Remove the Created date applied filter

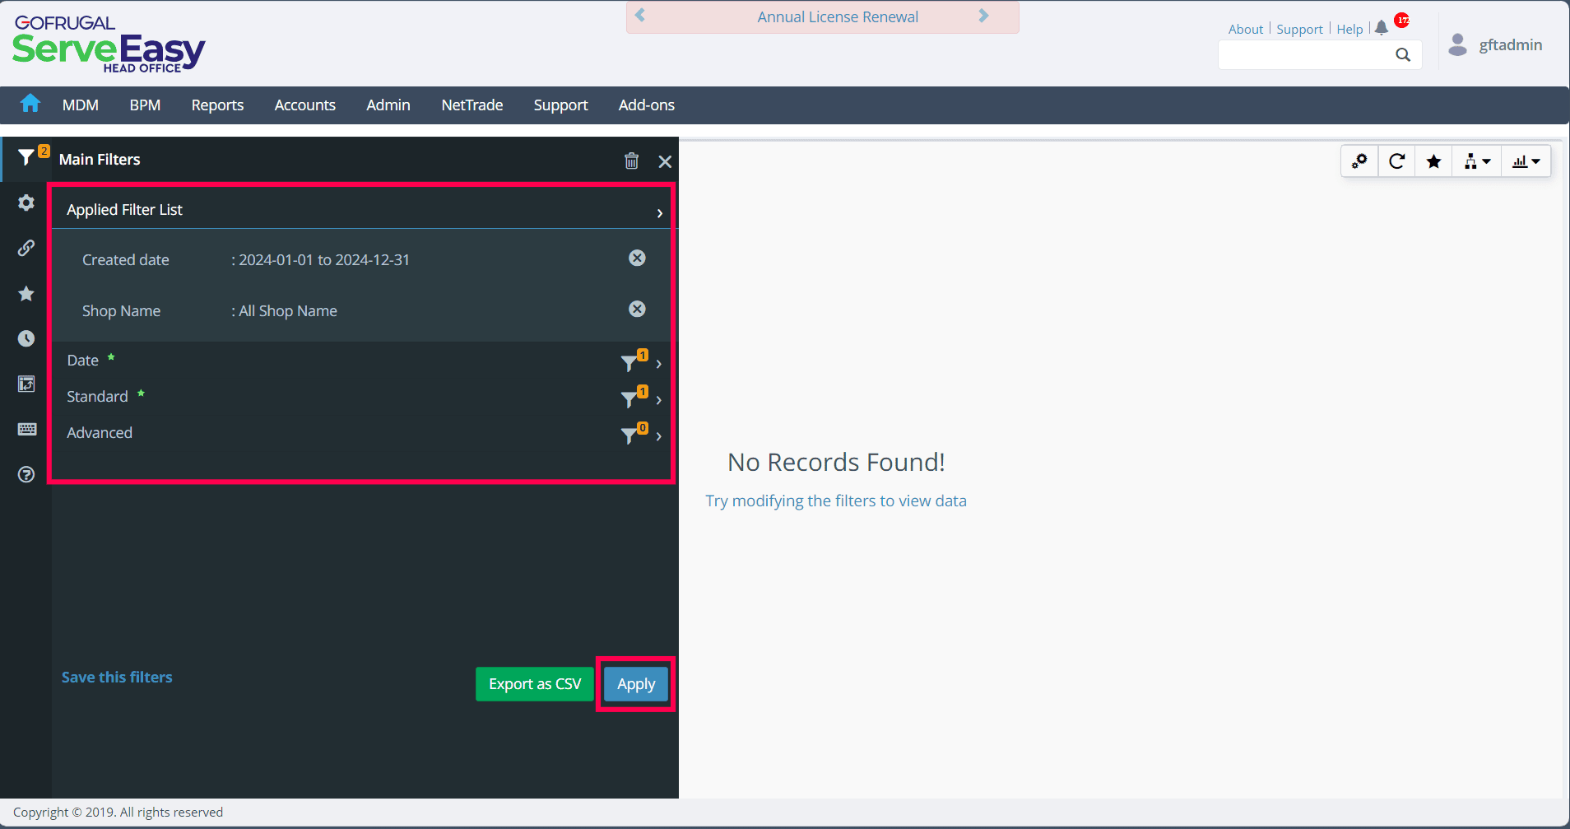pos(637,258)
